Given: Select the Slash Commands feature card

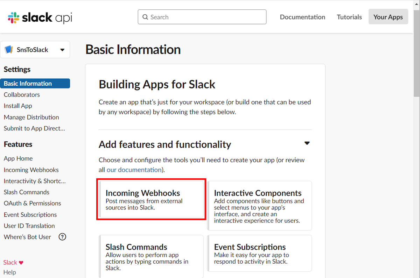Looking at the screenshot, I should point(151,256).
